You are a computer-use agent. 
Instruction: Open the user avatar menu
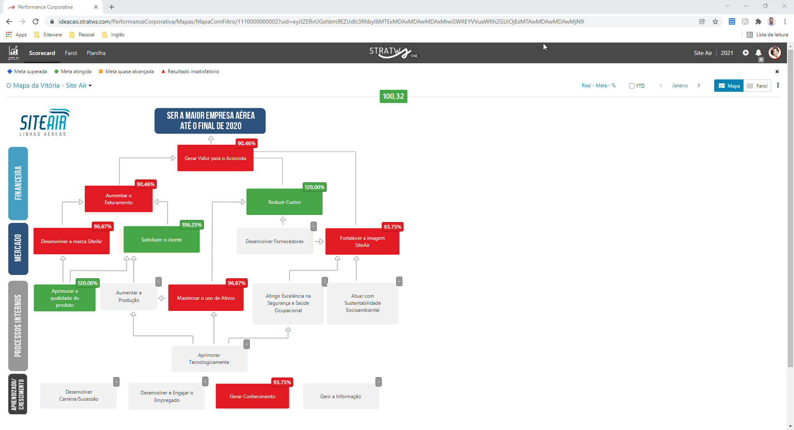(x=775, y=53)
